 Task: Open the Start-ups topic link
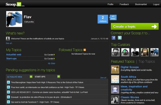tap(11, 59)
